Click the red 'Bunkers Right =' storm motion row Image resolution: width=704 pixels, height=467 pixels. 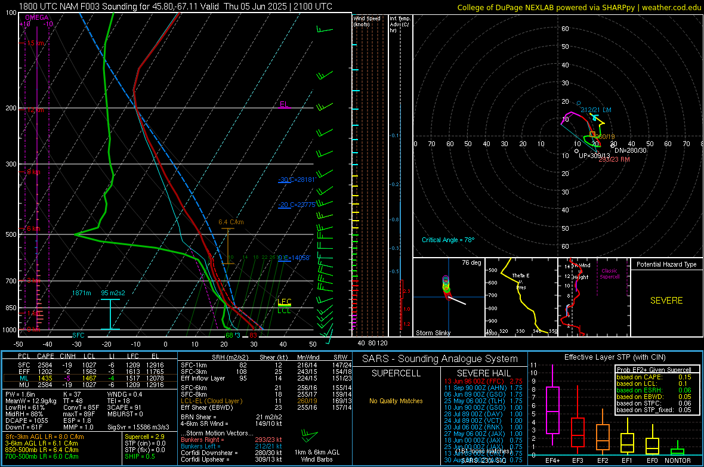[231, 440]
